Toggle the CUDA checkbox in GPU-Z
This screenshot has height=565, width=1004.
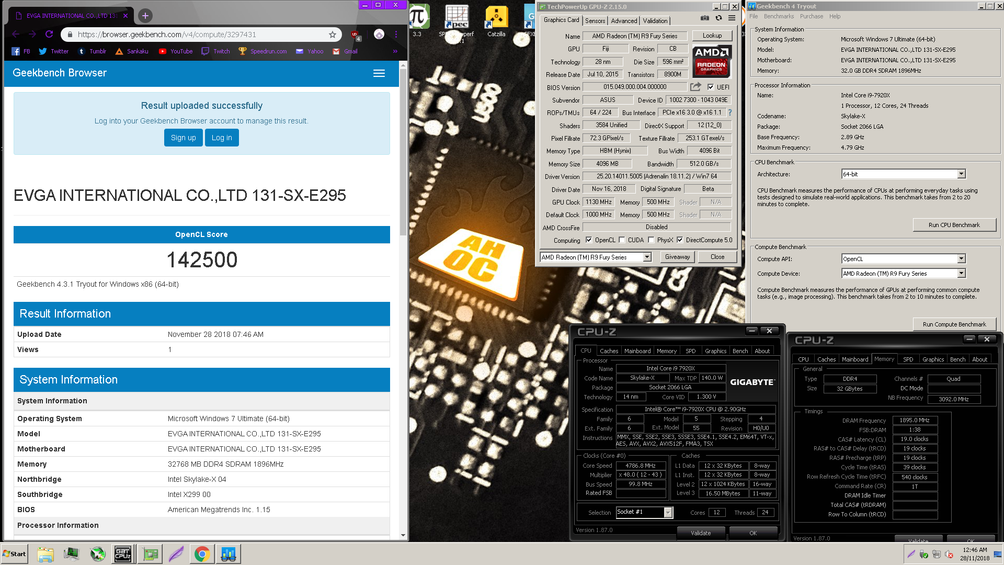(622, 240)
